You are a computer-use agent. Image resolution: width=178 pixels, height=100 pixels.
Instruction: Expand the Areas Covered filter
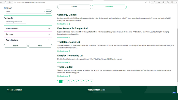point(28,28)
